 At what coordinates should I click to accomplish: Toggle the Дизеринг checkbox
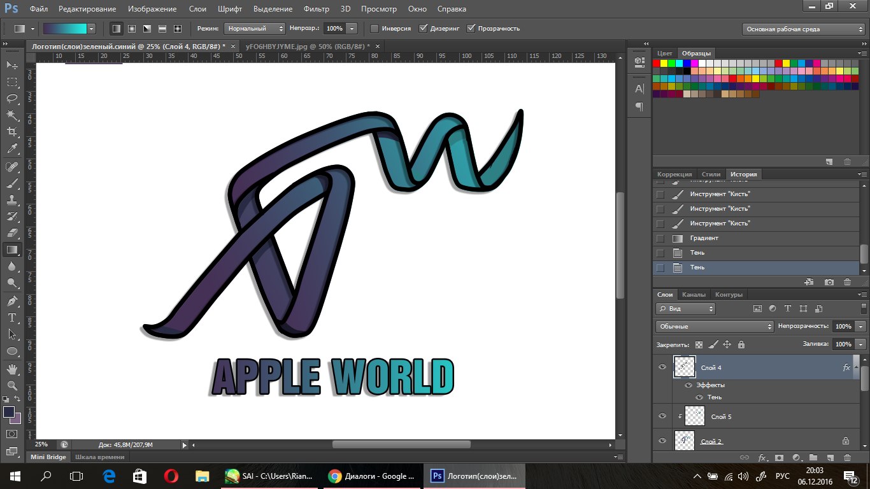click(424, 29)
